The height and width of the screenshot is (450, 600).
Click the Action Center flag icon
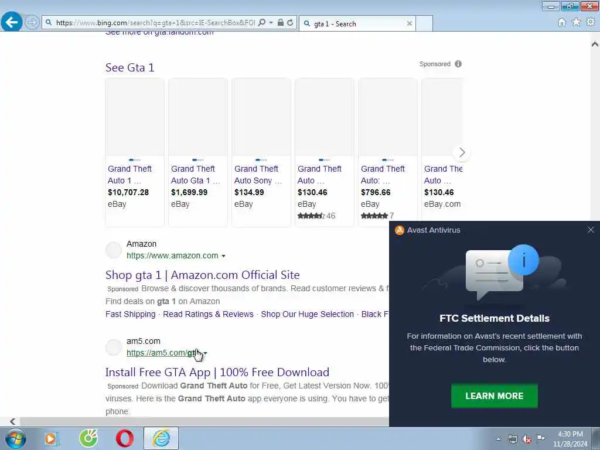tap(540, 438)
